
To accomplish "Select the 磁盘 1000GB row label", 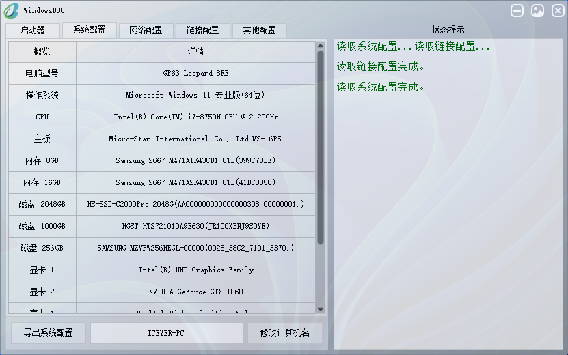I will tap(42, 226).
